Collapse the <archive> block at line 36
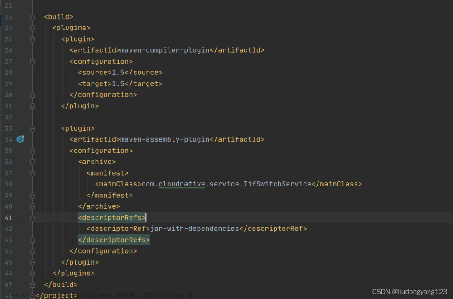Viewport: 453px width, 299px height. coord(33,162)
